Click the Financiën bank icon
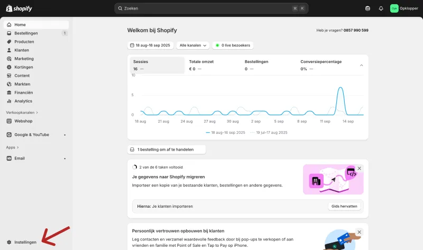This screenshot has height=250, width=423. (9, 92)
